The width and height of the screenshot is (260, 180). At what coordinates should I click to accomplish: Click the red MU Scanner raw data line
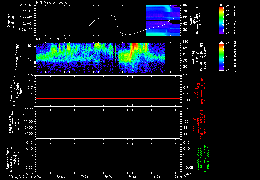click(x=108, y=98)
